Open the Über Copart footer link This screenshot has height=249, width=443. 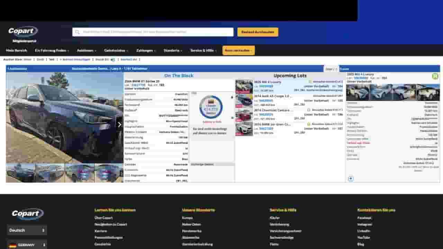tap(103, 218)
